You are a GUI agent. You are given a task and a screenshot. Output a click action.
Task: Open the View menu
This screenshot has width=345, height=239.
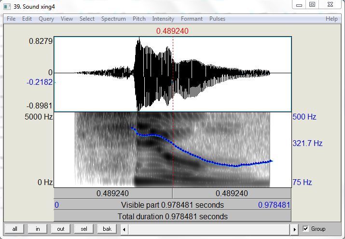(67, 19)
